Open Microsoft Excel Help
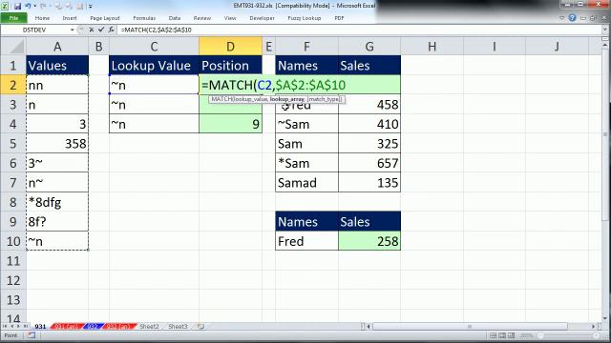 (x=572, y=18)
